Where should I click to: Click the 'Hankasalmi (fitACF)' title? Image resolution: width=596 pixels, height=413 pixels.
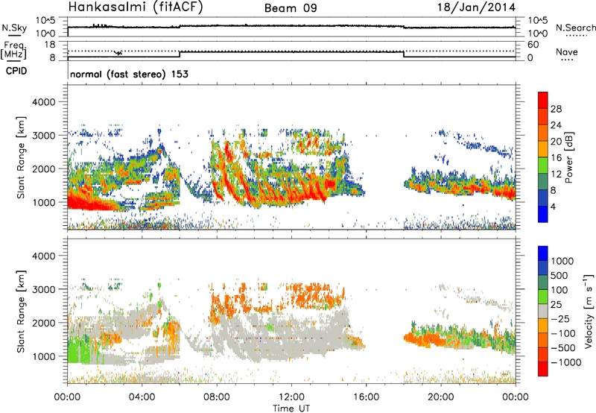click(136, 7)
